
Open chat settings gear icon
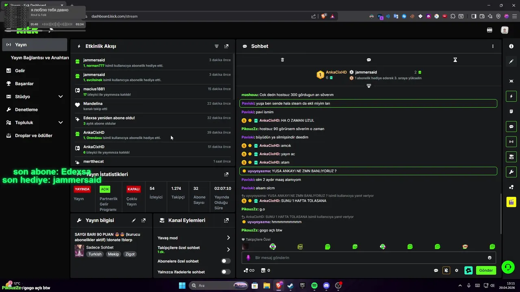(x=457, y=271)
